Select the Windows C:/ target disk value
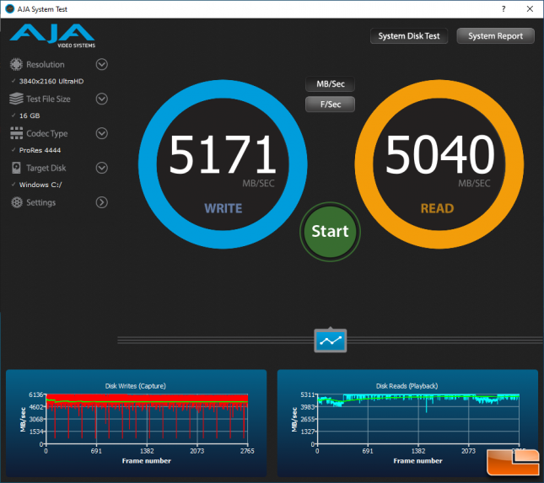Viewport: 544px width, 483px height. click(40, 185)
